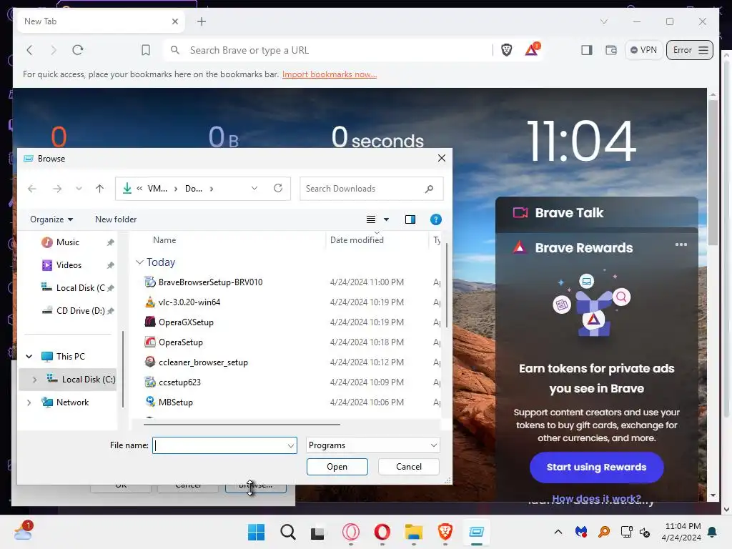732x549 pixels.
Task: Toggle the browser sidebar panel icon
Action: pos(586,50)
